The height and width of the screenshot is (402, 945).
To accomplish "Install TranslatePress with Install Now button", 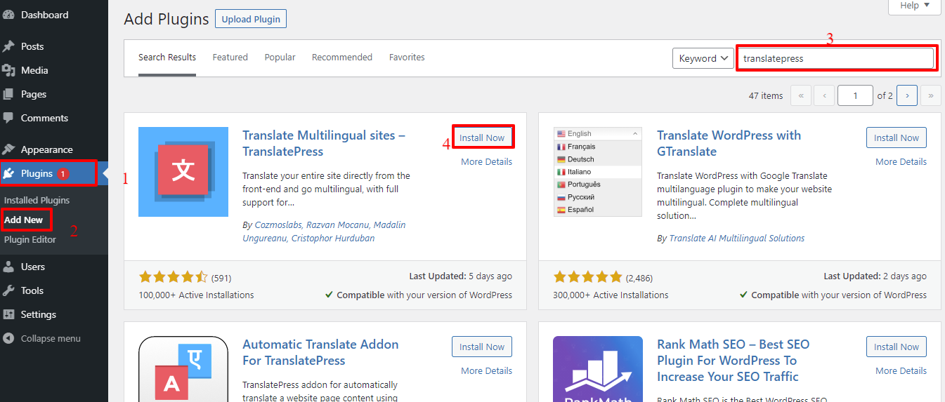I will 482,138.
